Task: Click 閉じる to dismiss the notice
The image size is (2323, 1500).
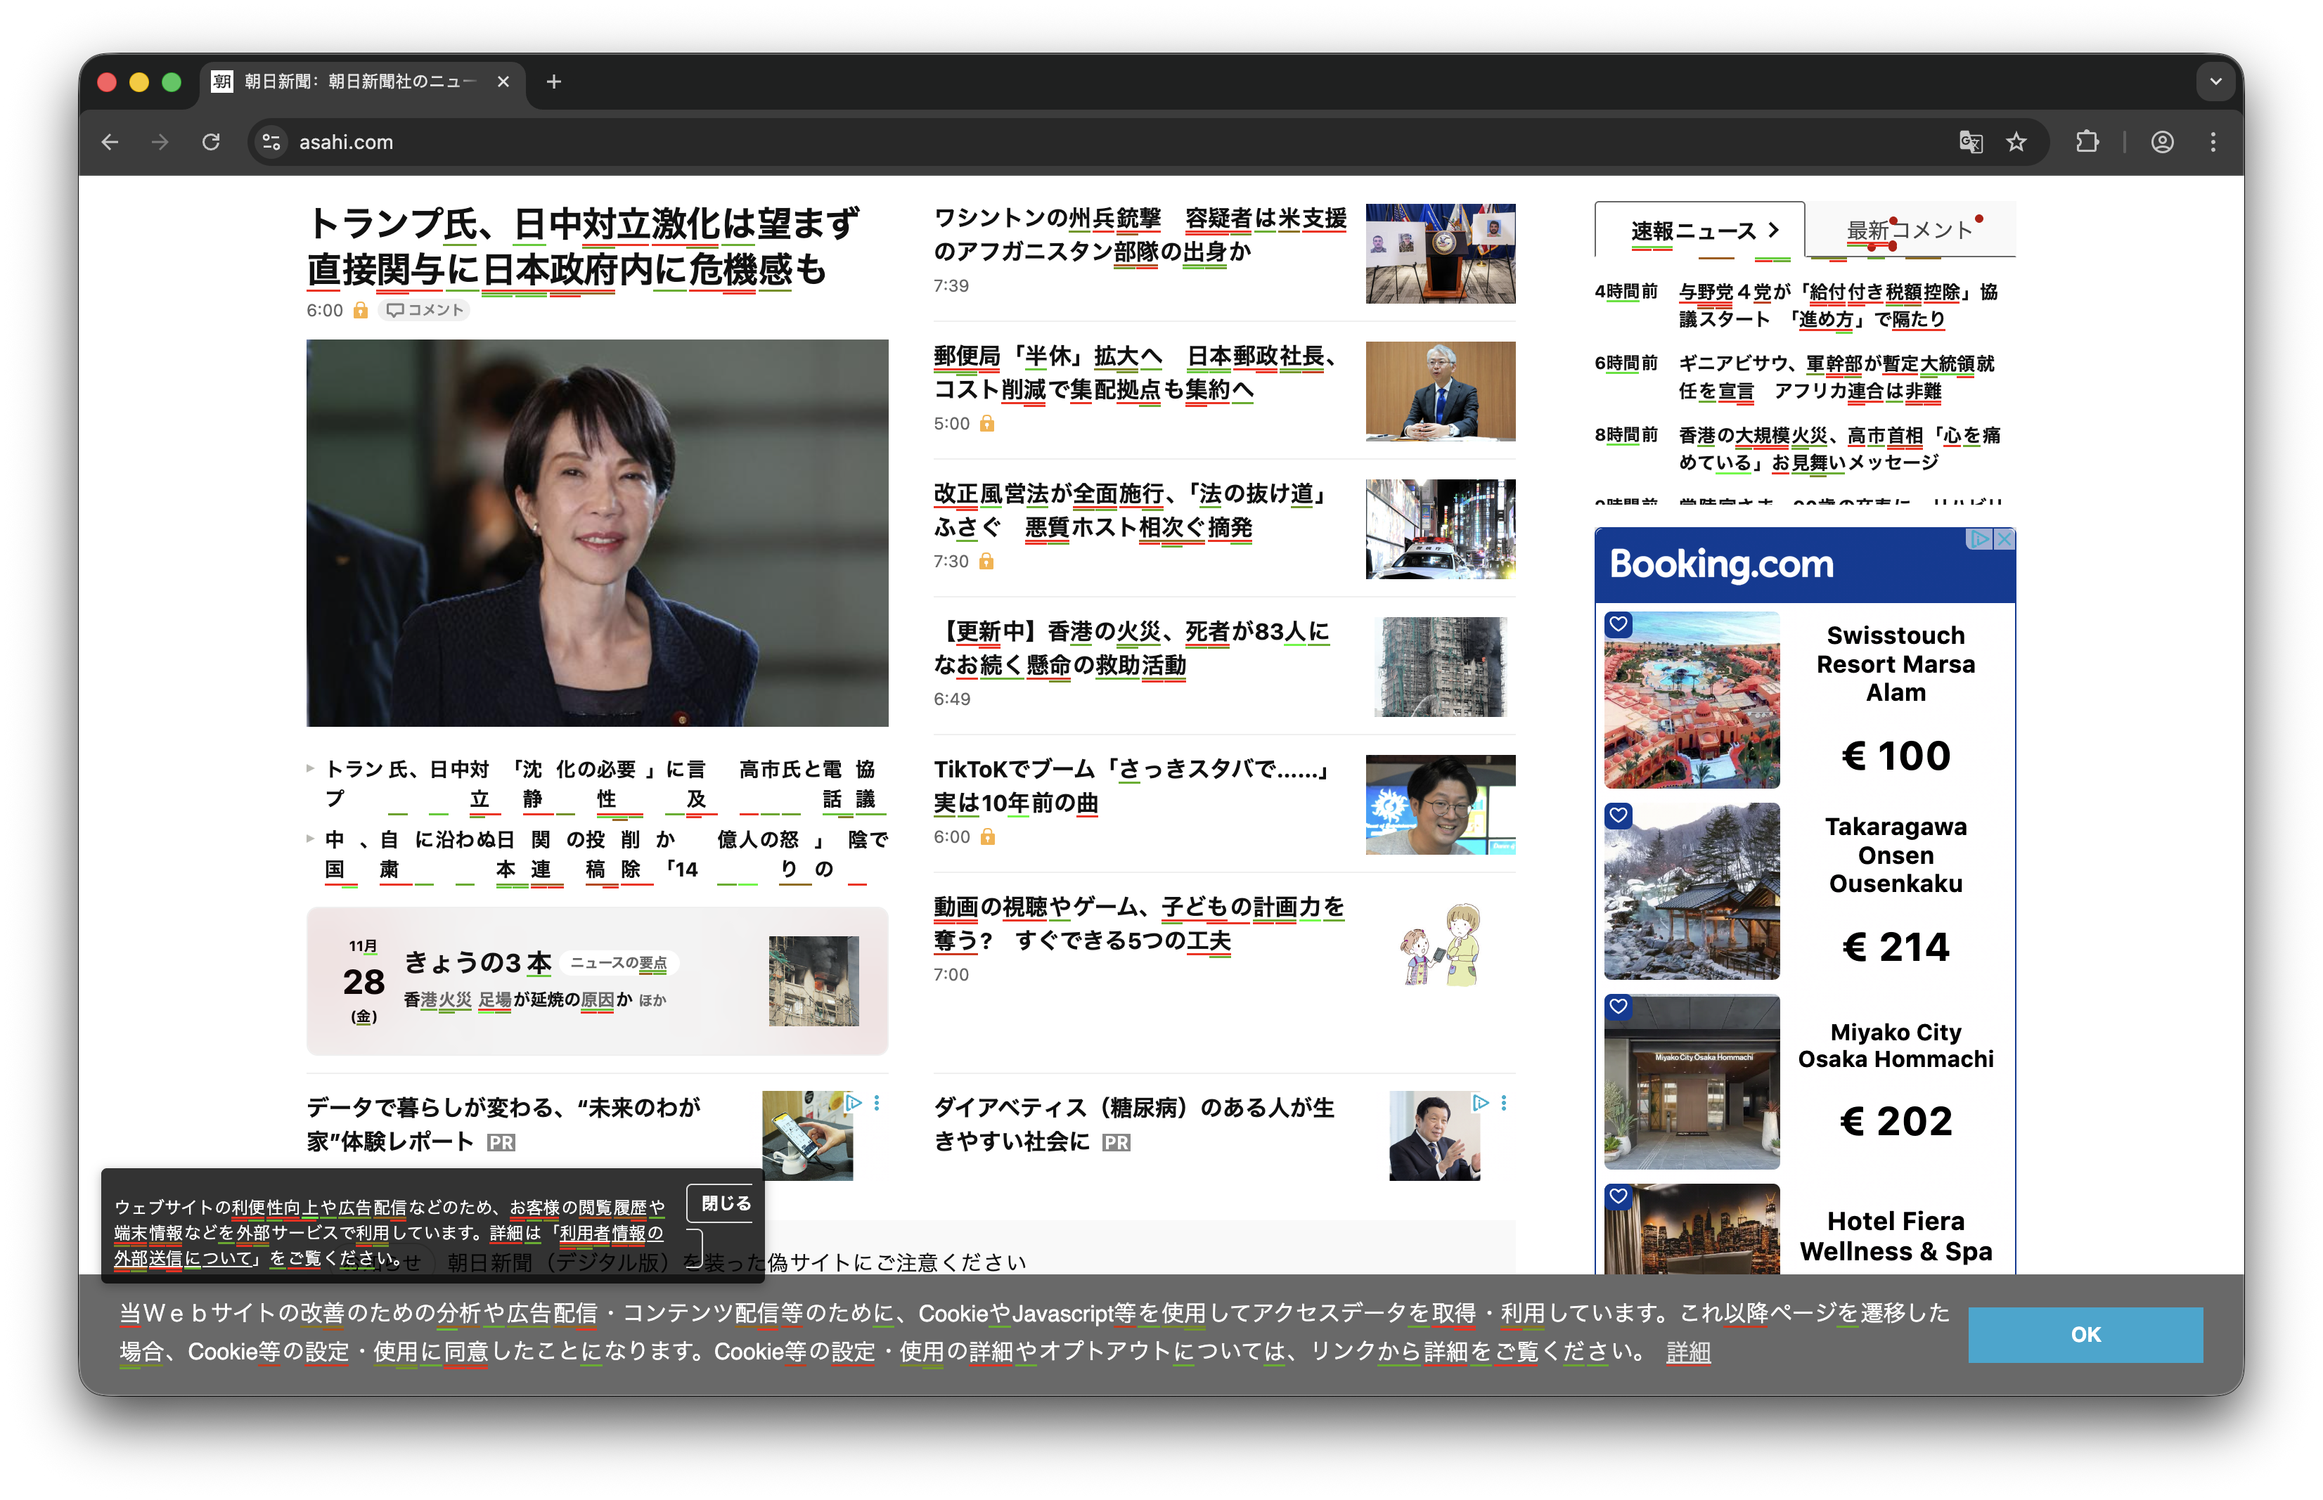Action: click(726, 1203)
